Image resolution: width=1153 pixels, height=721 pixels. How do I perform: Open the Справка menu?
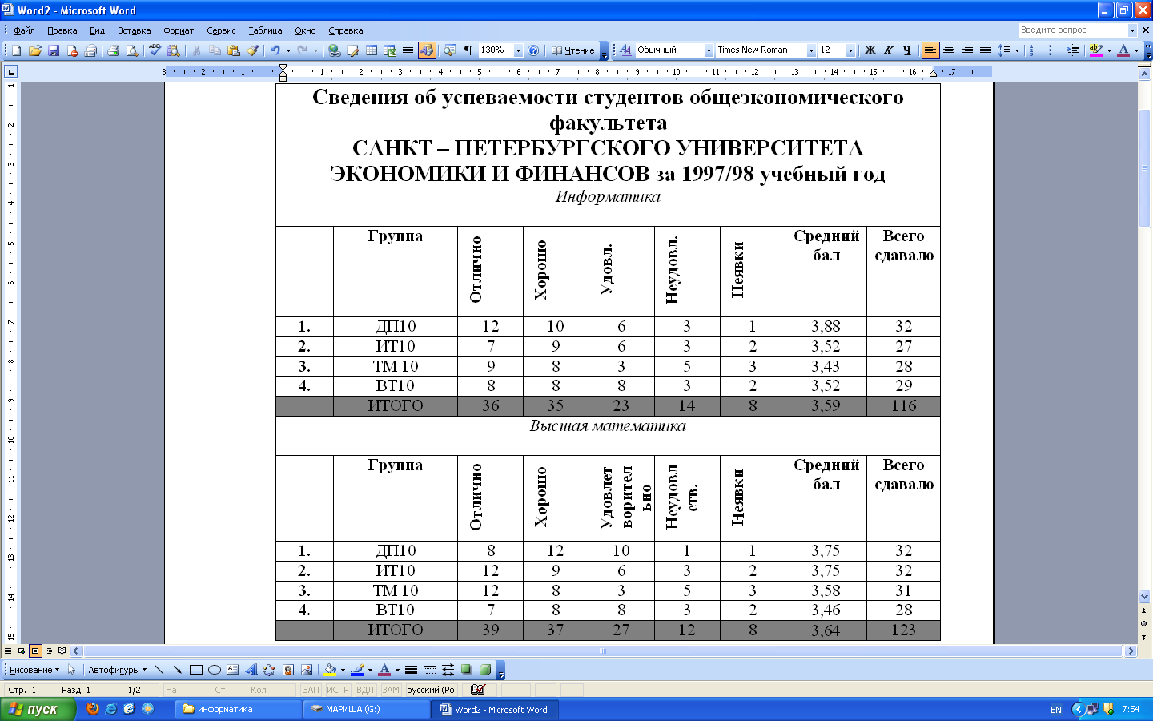coord(345,30)
